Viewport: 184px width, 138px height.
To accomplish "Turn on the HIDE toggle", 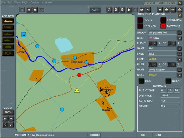I will [x=141, y=81].
